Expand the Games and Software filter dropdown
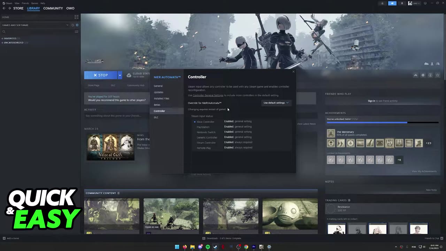 pyautogui.click(x=67, y=25)
